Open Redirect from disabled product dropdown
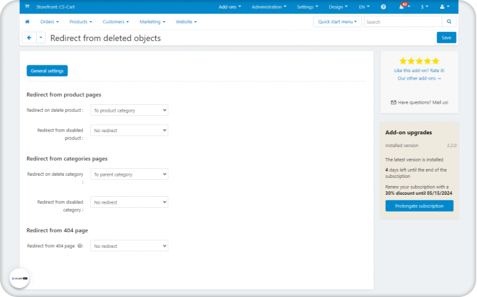Screen dimensions: 477x297 [x=129, y=130]
